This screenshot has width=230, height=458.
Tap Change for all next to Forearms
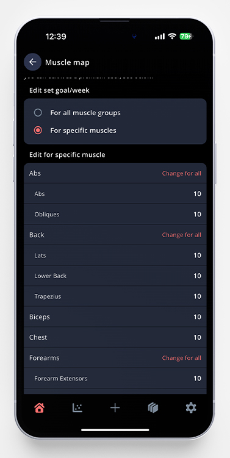point(181,358)
